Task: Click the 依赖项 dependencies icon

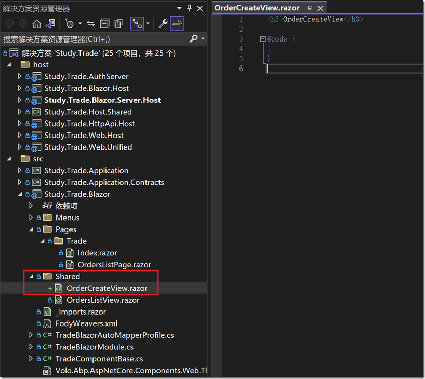Action: pyautogui.click(x=47, y=206)
